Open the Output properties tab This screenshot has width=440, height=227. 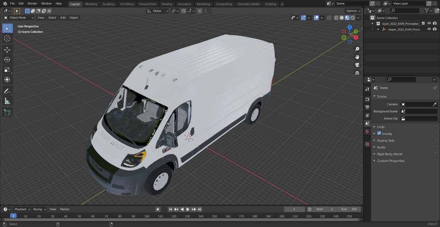coord(367,107)
